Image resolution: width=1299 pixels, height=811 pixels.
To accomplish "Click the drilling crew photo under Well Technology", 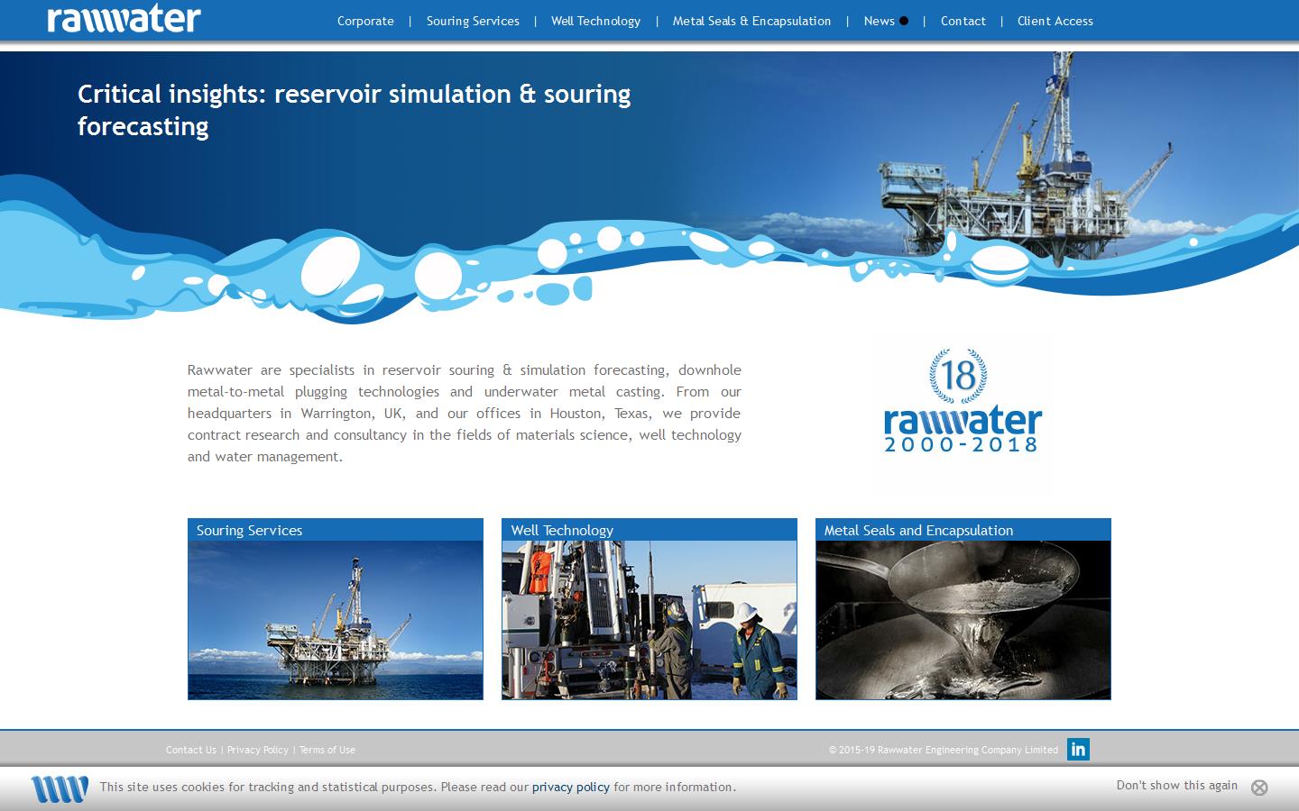I will (649, 620).
